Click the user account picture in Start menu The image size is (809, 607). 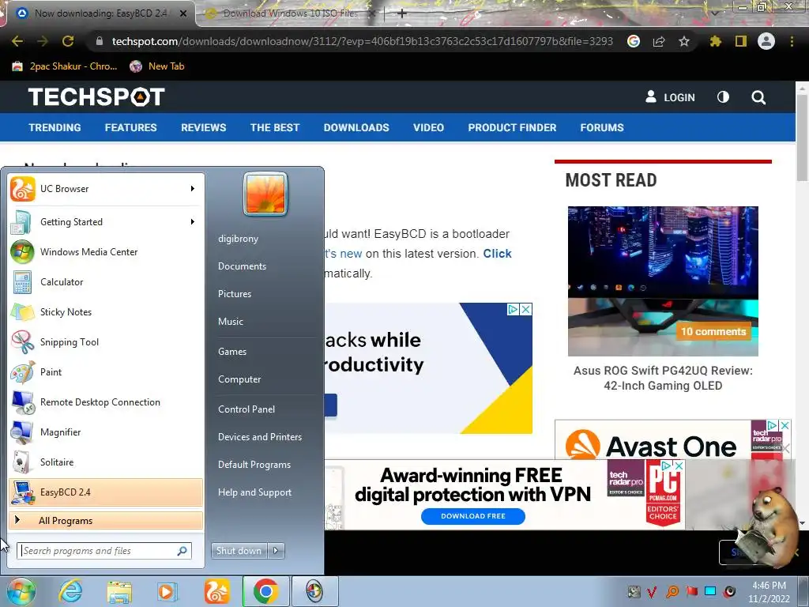coord(265,194)
